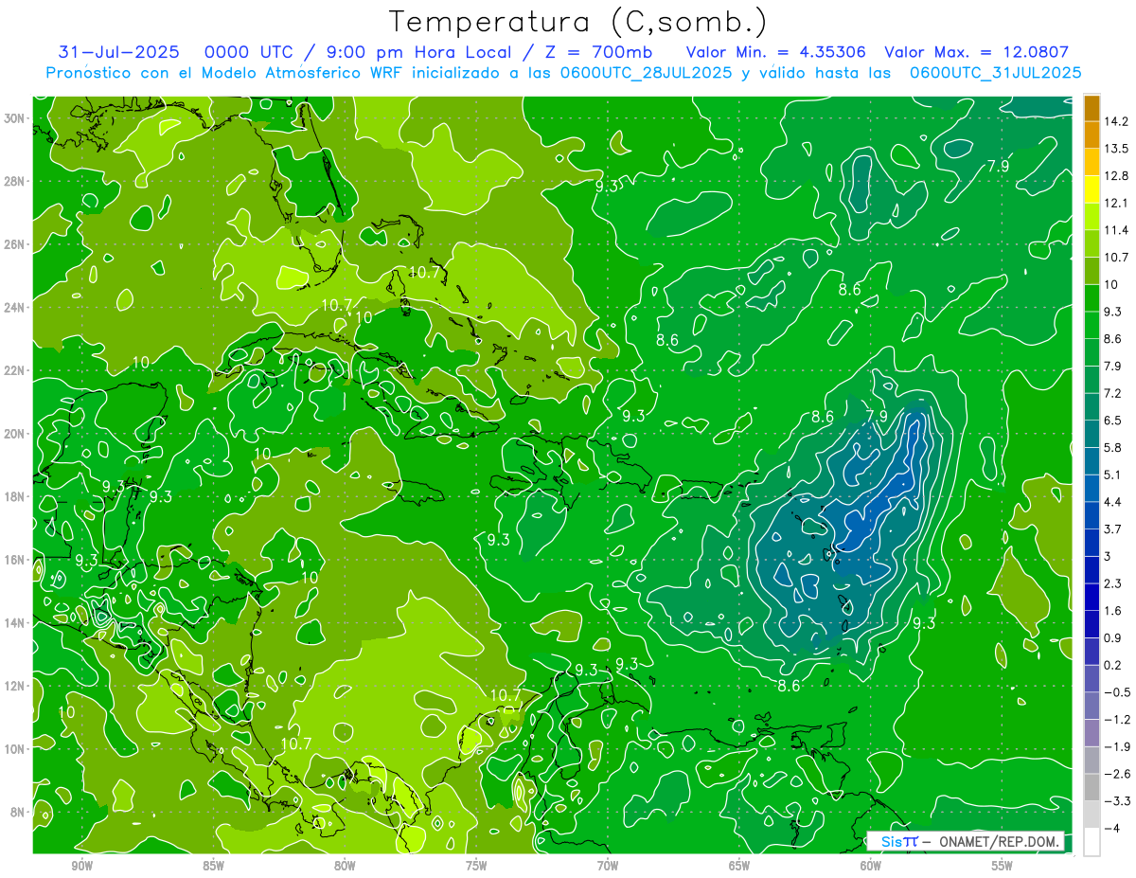Click the '4.4' colorbar label
The image size is (1136, 878).
point(1111,502)
